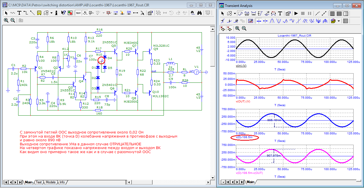The width and height of the screenshot is (364, 188).
Task: Click the Wire drawing tool
Action: (26, 13)
